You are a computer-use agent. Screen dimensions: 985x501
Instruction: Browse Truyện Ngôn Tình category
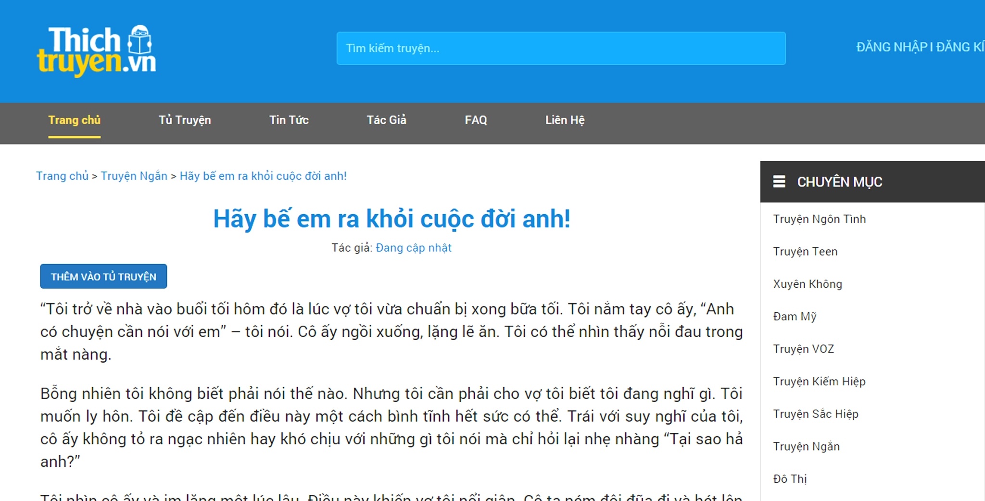(x=819, y=219)
